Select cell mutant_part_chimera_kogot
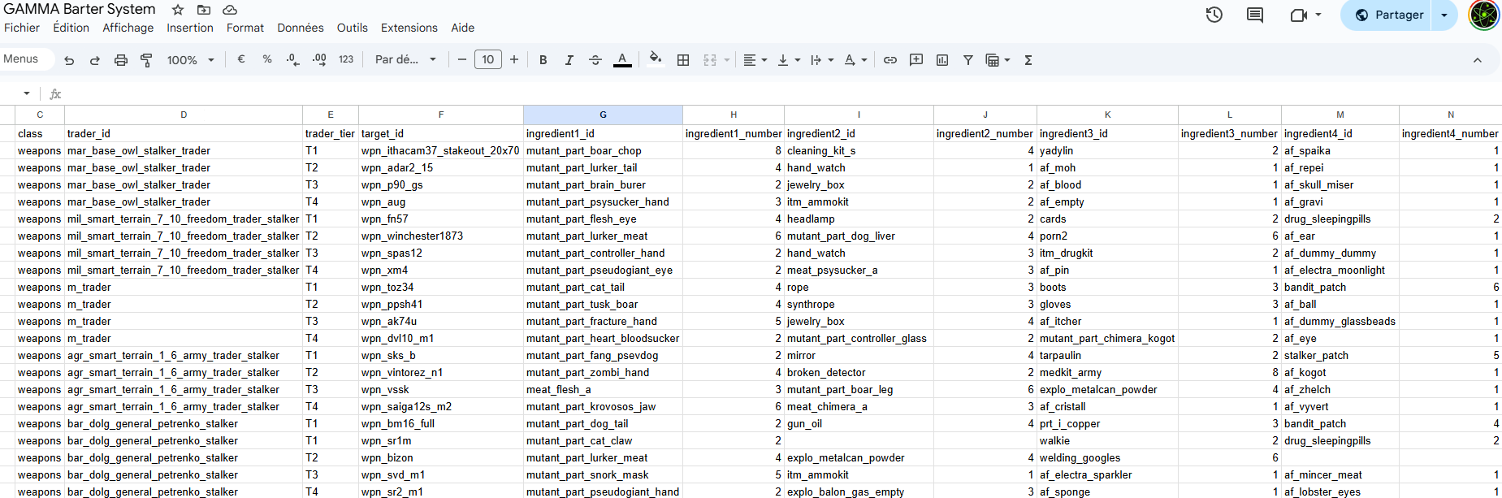1502x498 pixels. click(x=1107, y=339)
